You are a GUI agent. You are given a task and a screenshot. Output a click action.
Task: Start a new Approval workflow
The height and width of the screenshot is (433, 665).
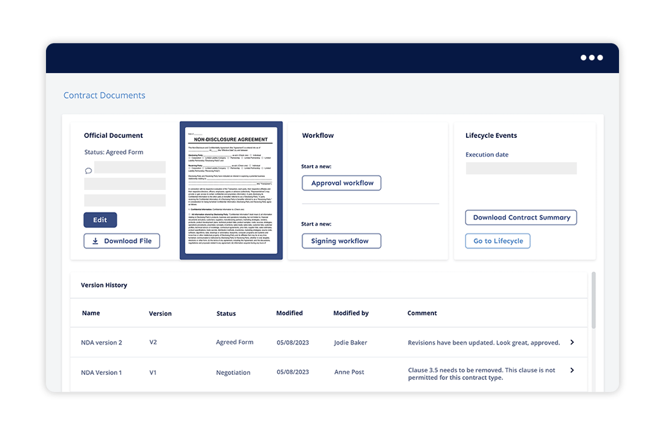pos(342,183)
